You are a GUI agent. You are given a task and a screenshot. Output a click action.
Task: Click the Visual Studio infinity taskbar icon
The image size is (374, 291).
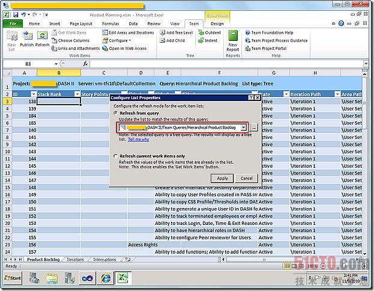[x=87, y=278]
